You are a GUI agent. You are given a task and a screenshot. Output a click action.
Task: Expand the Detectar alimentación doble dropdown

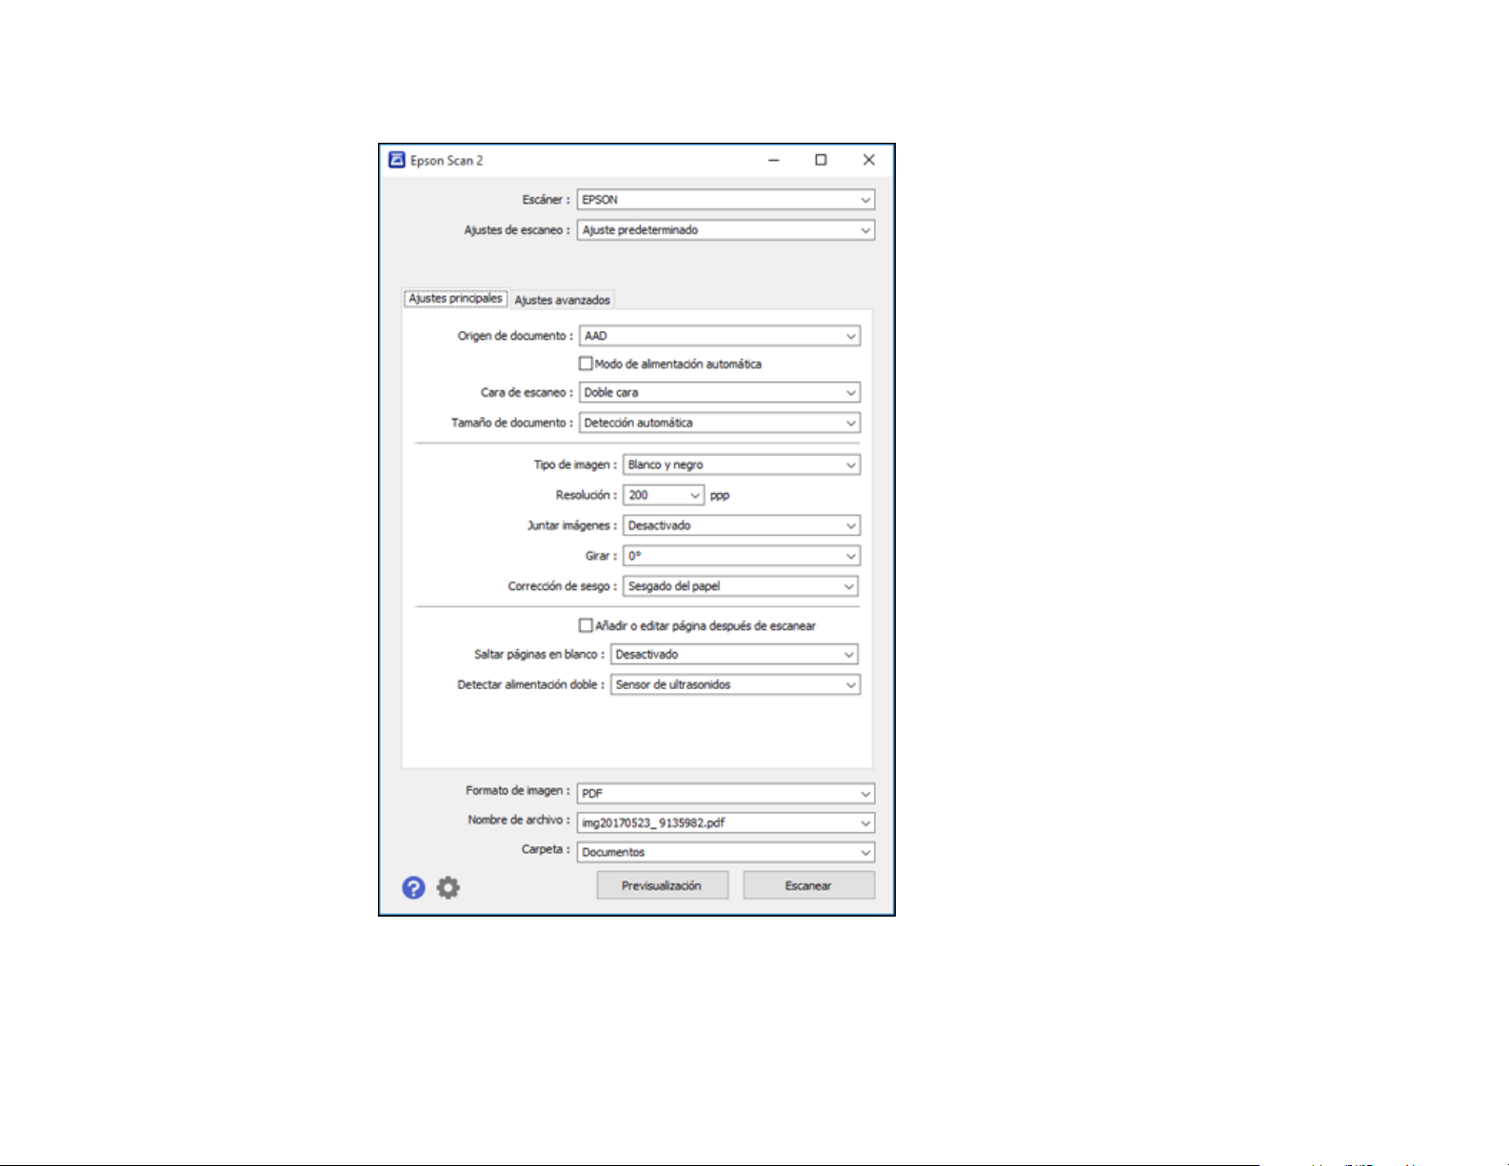point(735,685)
